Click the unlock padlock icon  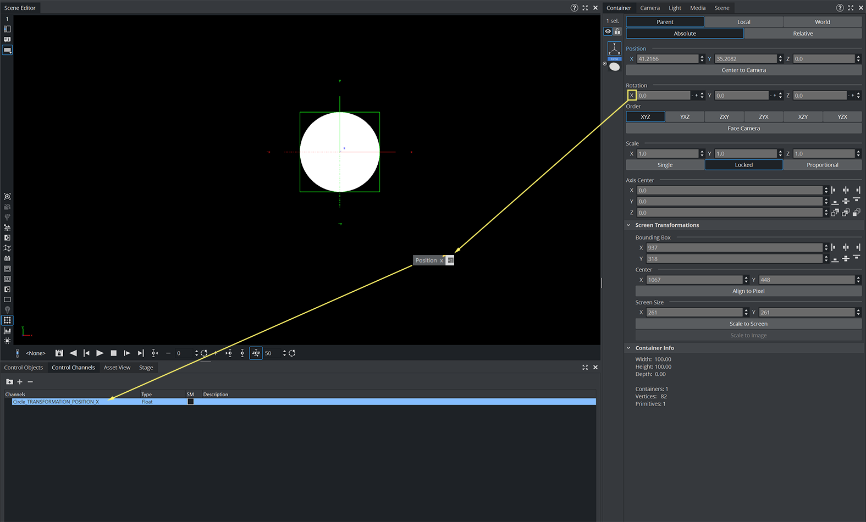[x=617, y=31]
